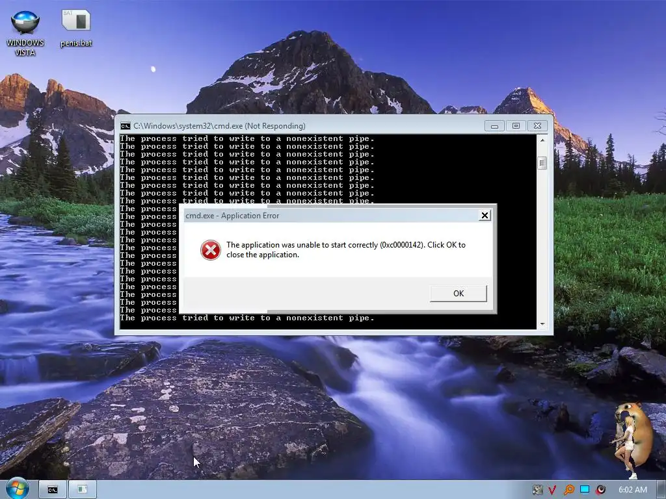Click the dialog title 'cmd.exe - Application Error'
The height and width of the screenshot is (499, 666).
click(x=232, y=216)
